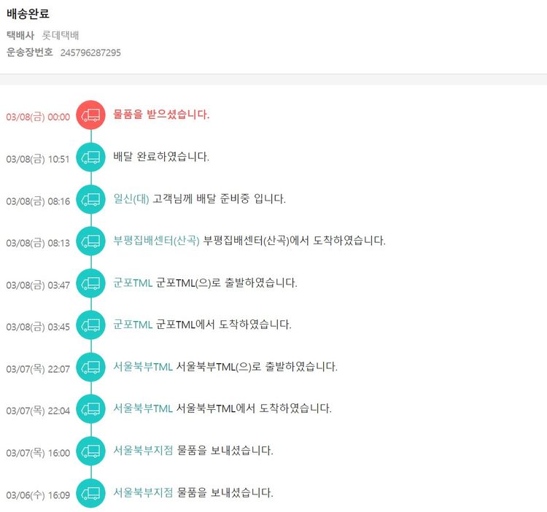This screenshot has height=512, width=547.
Task: Click the truck icon at 03/07 16:00
Action: (91, 451)
